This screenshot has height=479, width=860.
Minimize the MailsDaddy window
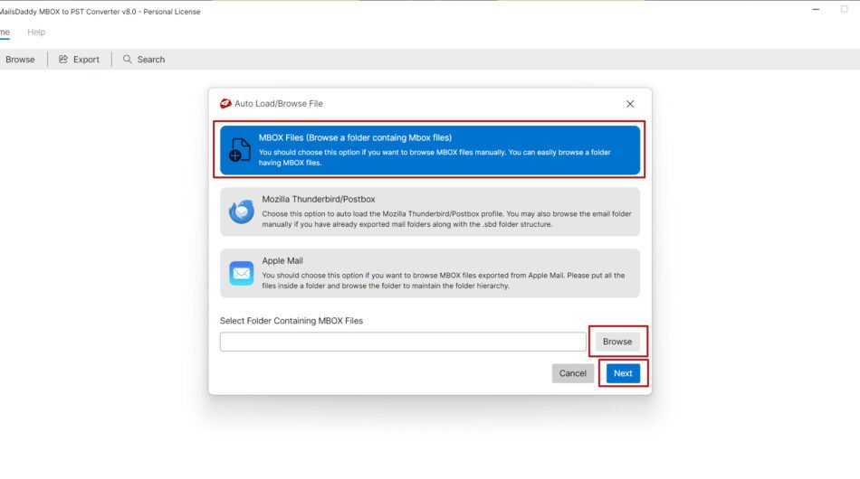click(x=816, y=9)
